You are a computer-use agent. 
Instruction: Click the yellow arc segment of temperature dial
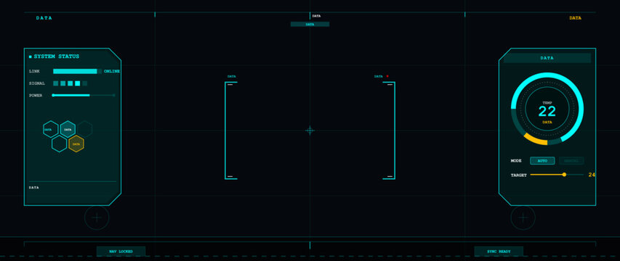coord(535,139)
